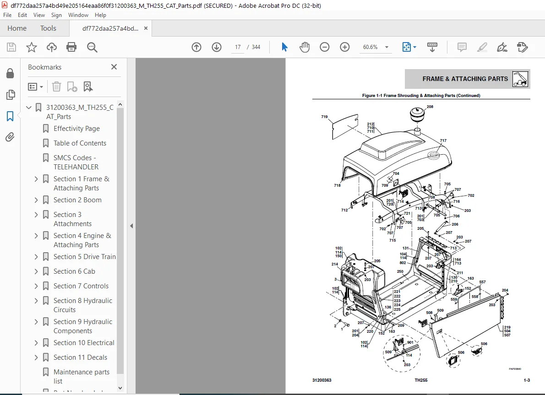Open Page Thumbnails panel icon

11,94
